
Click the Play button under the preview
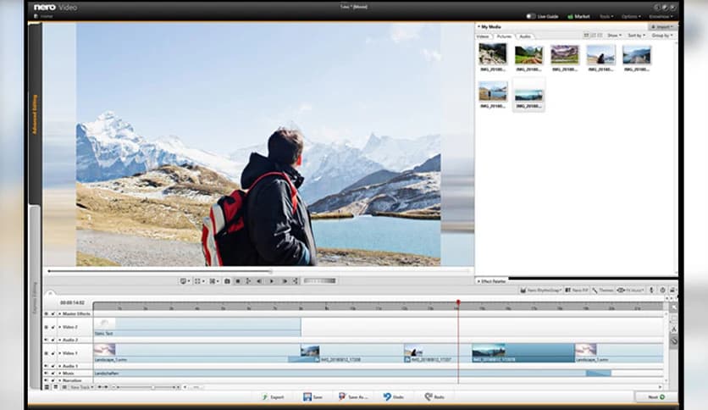coord(272,281)
